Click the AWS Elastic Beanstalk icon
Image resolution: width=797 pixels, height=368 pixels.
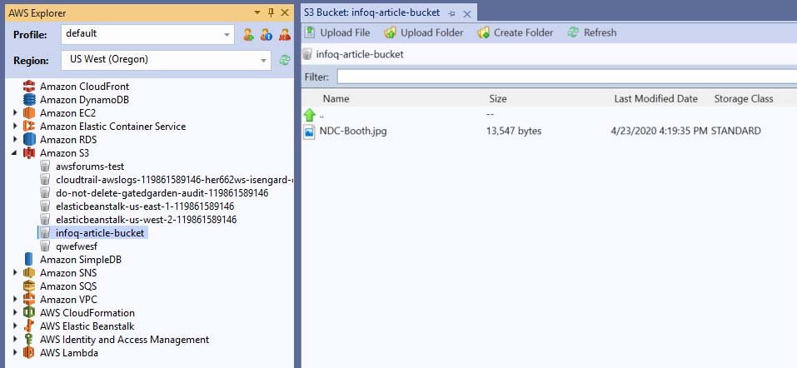(29, 326)
